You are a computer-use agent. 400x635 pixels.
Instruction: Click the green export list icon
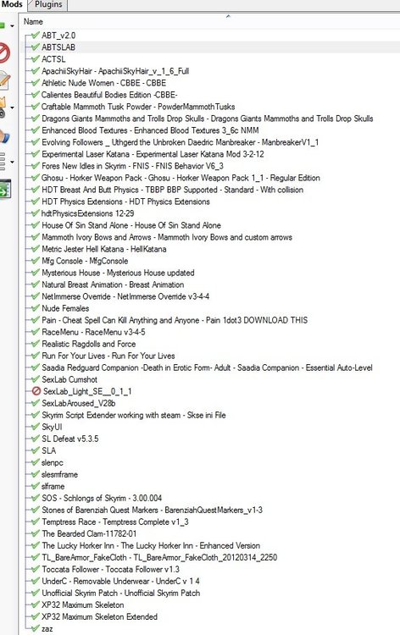(x=5, y=189)
